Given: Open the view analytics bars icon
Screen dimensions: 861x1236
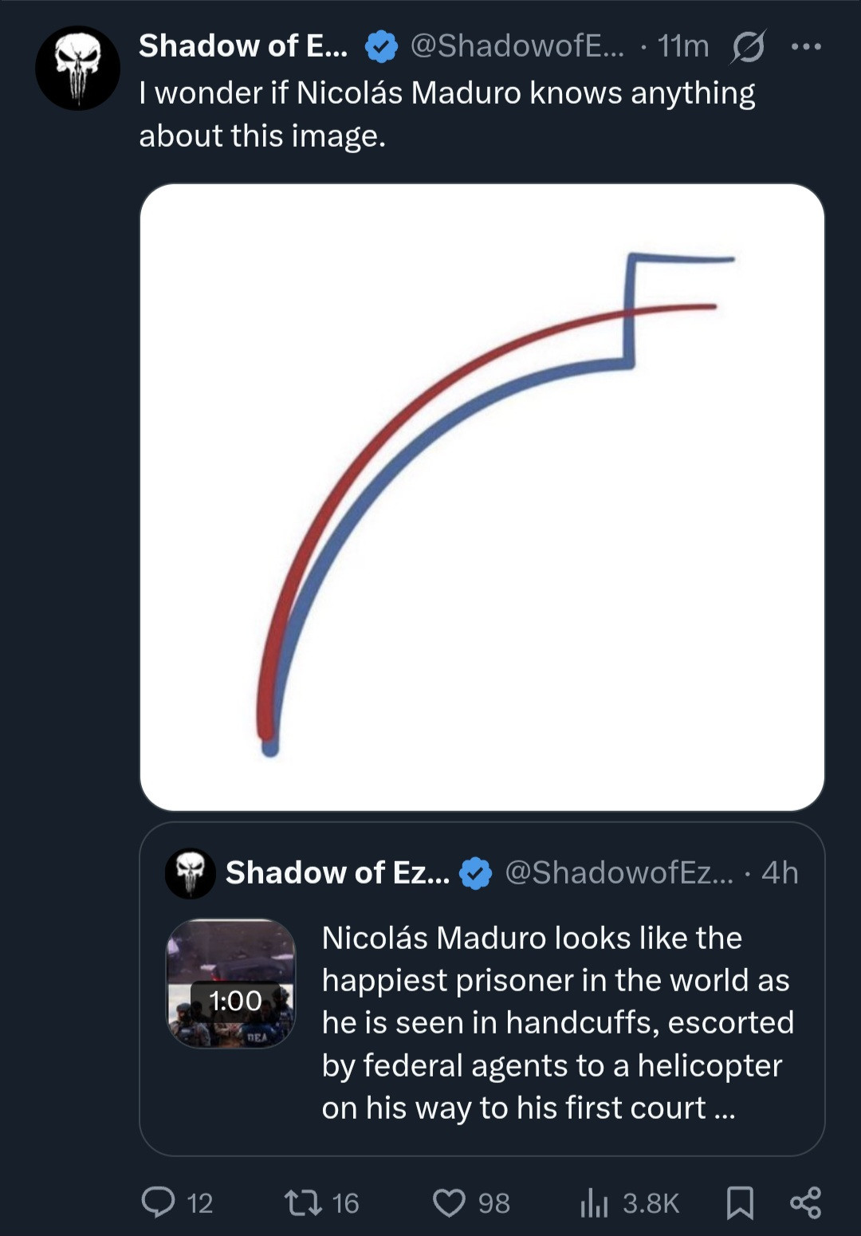Looking at the screenshot, I should 593,1202.
